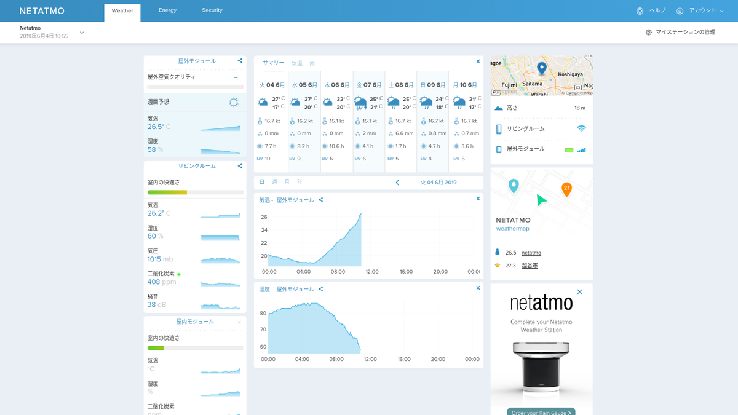738x415 pixels.
Task: Go to the previous day with the left chevron
Action: click(397, 183)
